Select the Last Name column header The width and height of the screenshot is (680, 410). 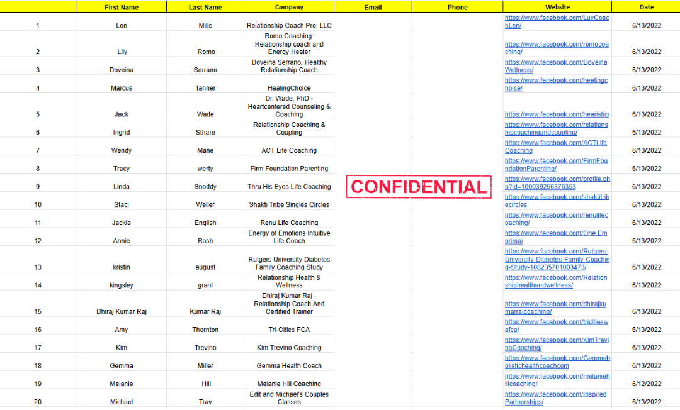[205, 7]
